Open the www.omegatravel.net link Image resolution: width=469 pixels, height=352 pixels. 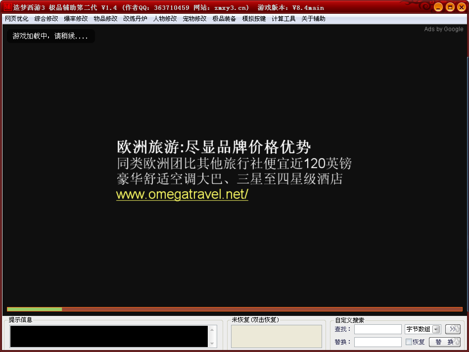pyautogui.click(x=182, y=194)
